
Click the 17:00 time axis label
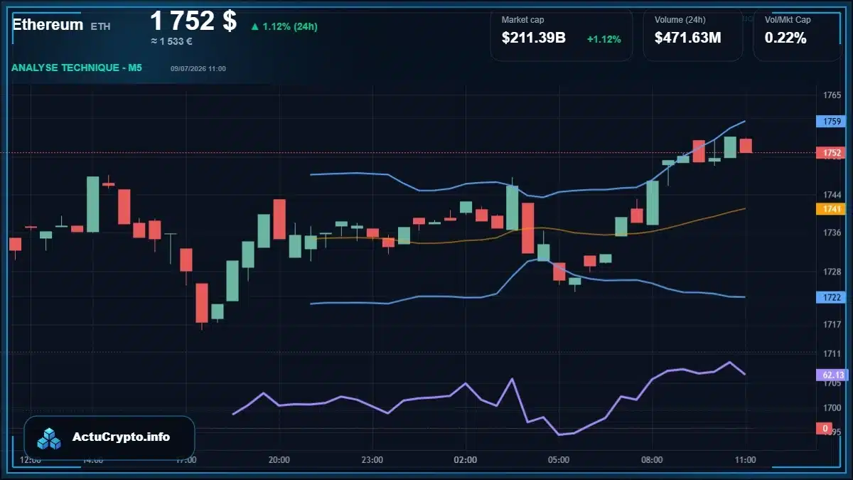pos(186,460)
